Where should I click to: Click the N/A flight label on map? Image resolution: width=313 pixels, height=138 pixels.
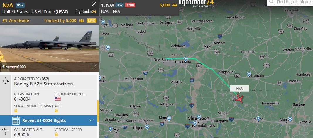[x=239, y=89]
